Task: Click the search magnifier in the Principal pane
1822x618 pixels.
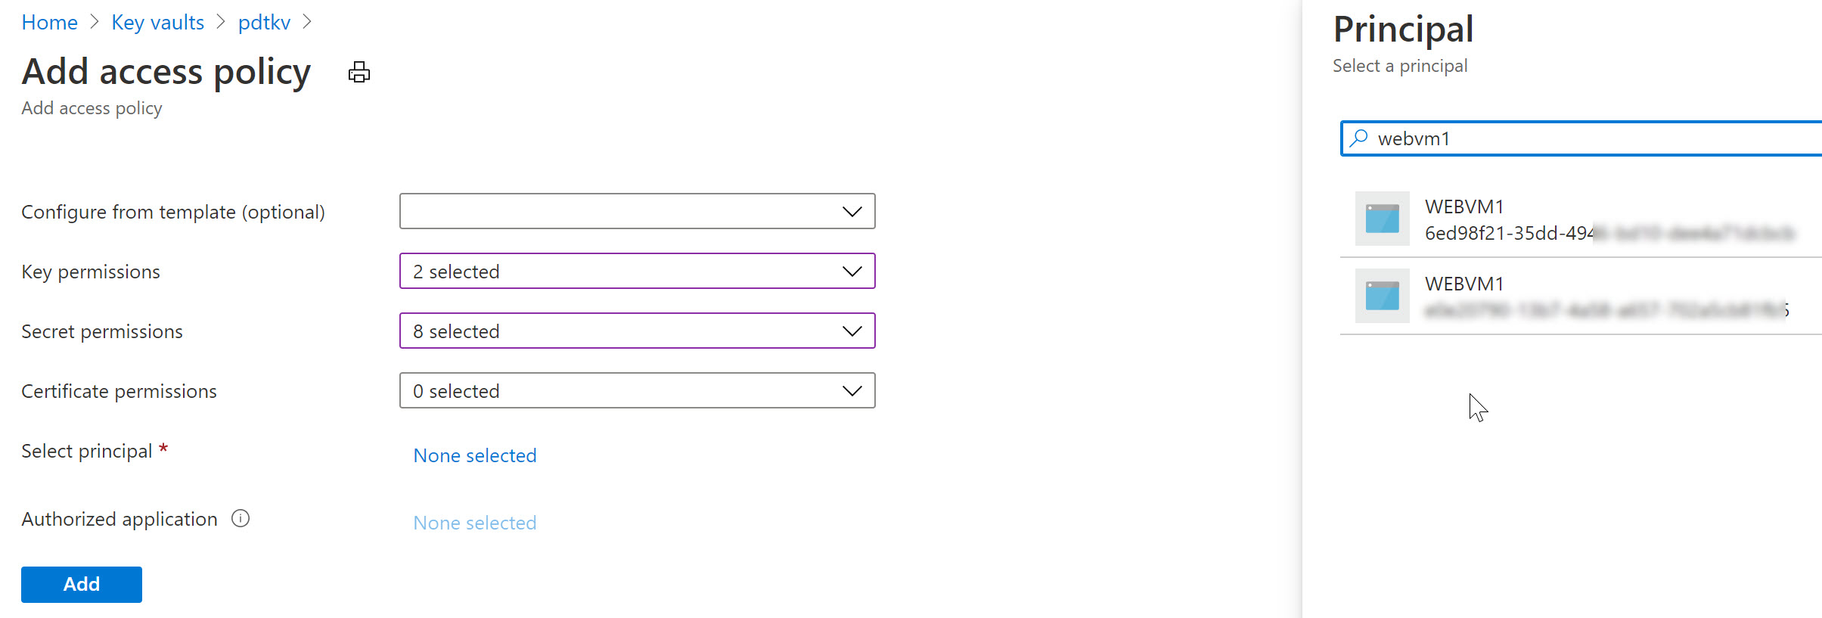Action: [x=1359, y=138]
